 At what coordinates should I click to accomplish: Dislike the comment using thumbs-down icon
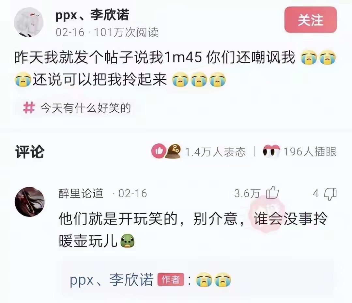(331, 194)
